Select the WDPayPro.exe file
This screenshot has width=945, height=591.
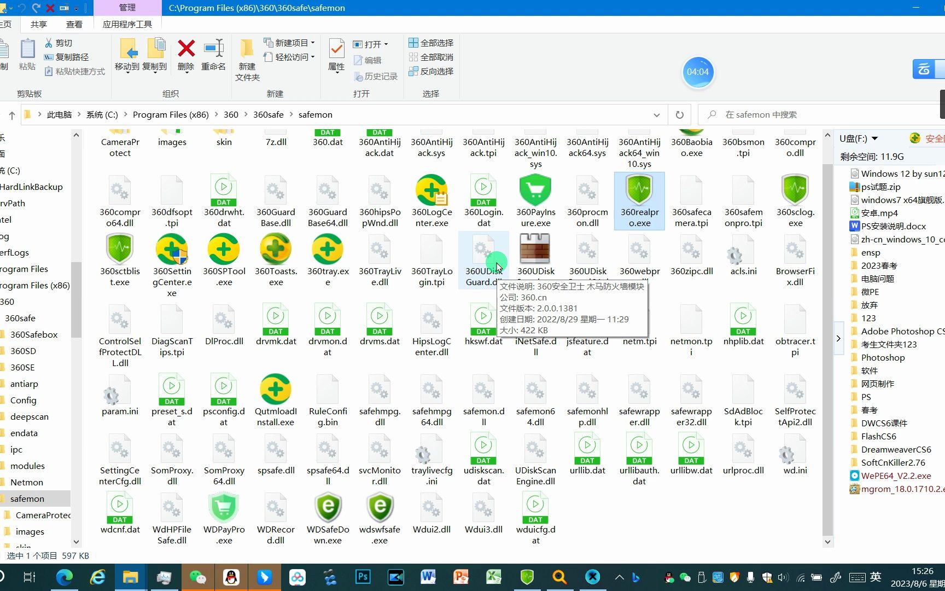click(x=224, y=519)
